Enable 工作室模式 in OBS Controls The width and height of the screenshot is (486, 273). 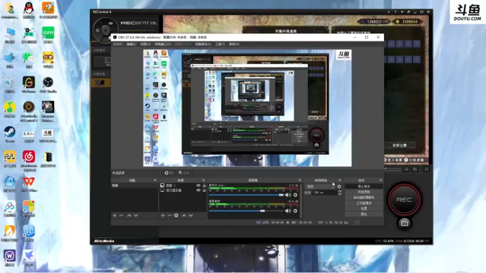[364, 203]
